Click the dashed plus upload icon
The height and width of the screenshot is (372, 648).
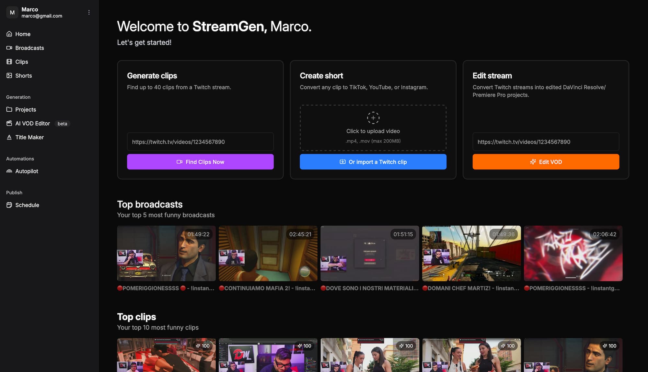[x=373, y=118]
